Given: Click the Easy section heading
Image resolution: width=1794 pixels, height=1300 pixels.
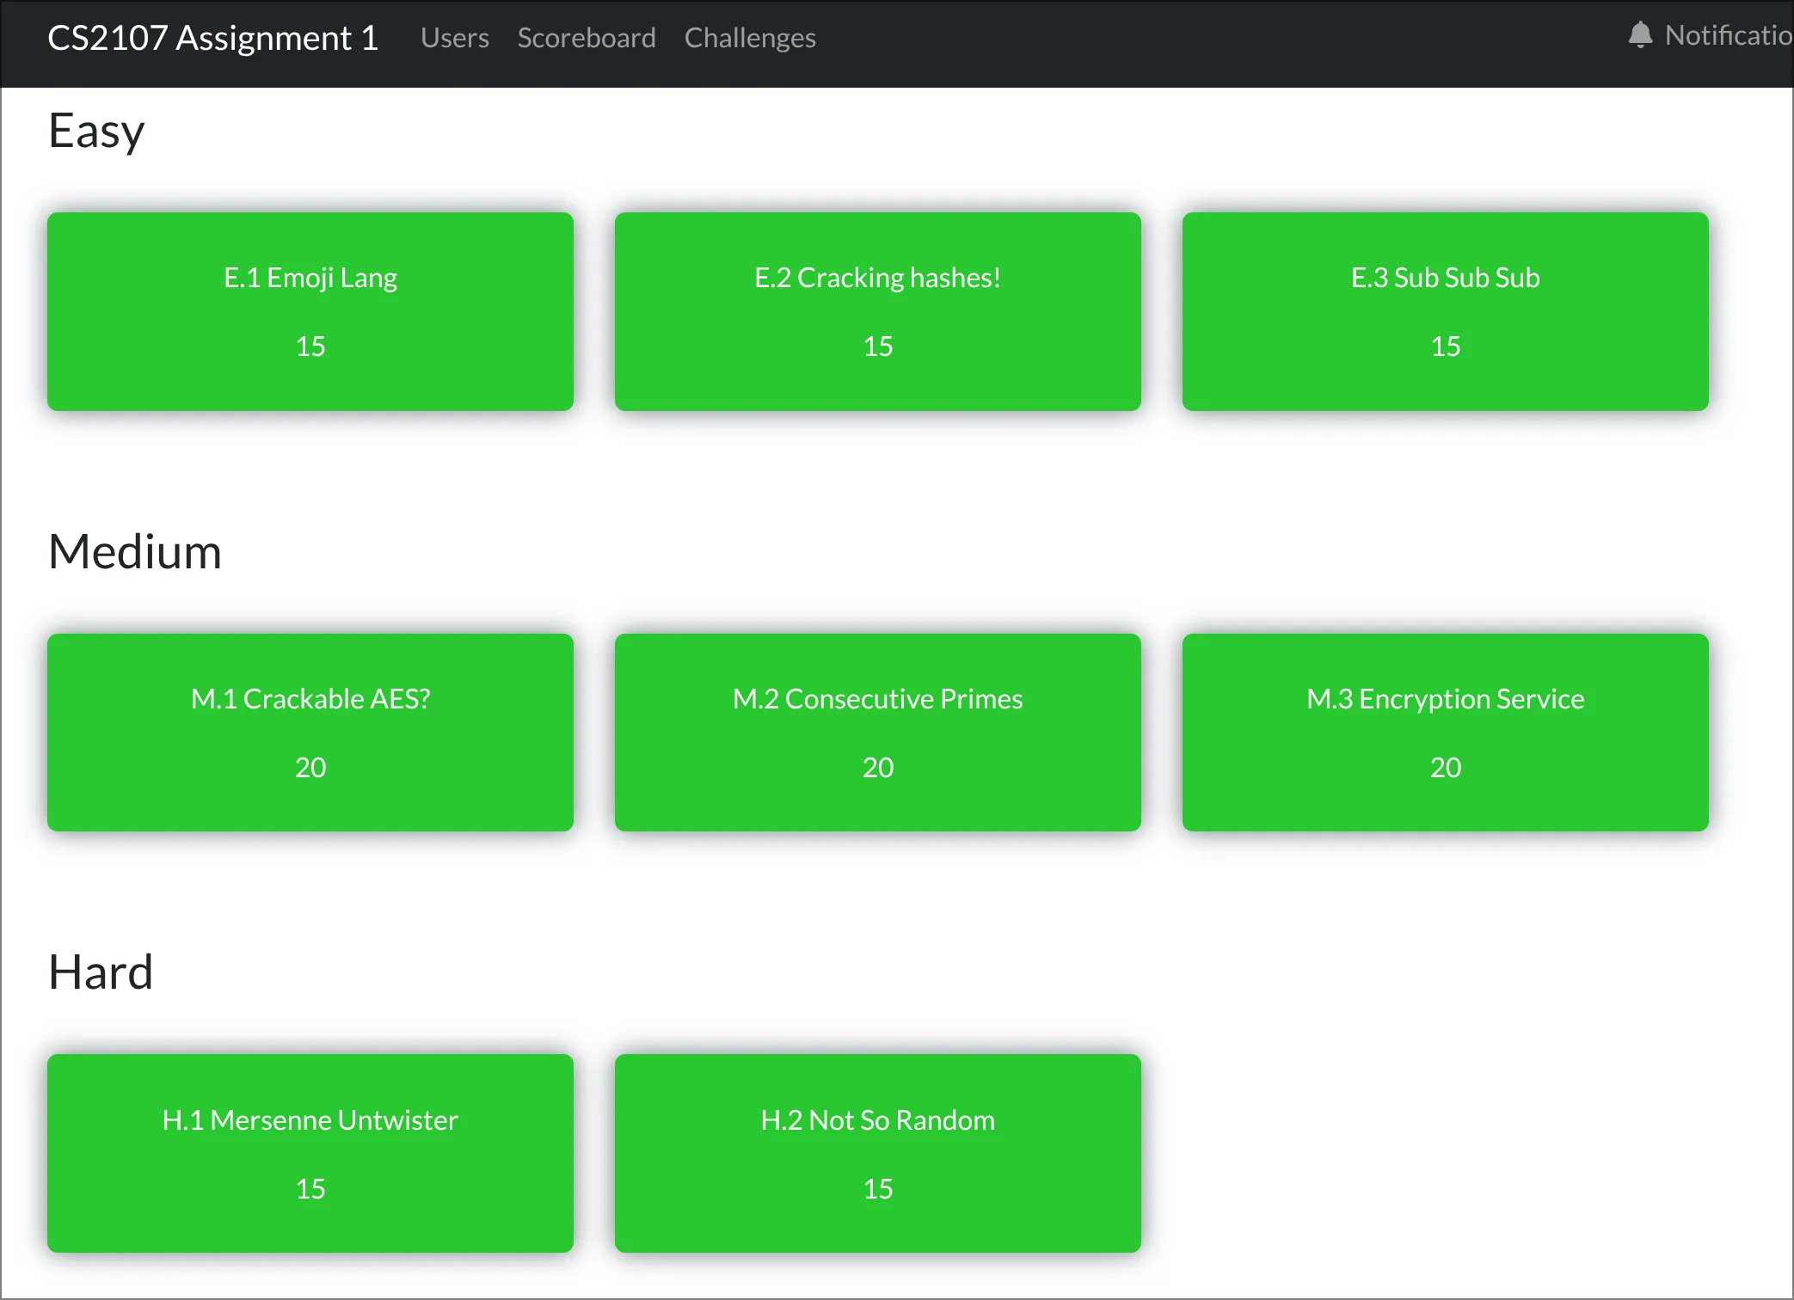Looking at the screenshot, I should (95, 131).
